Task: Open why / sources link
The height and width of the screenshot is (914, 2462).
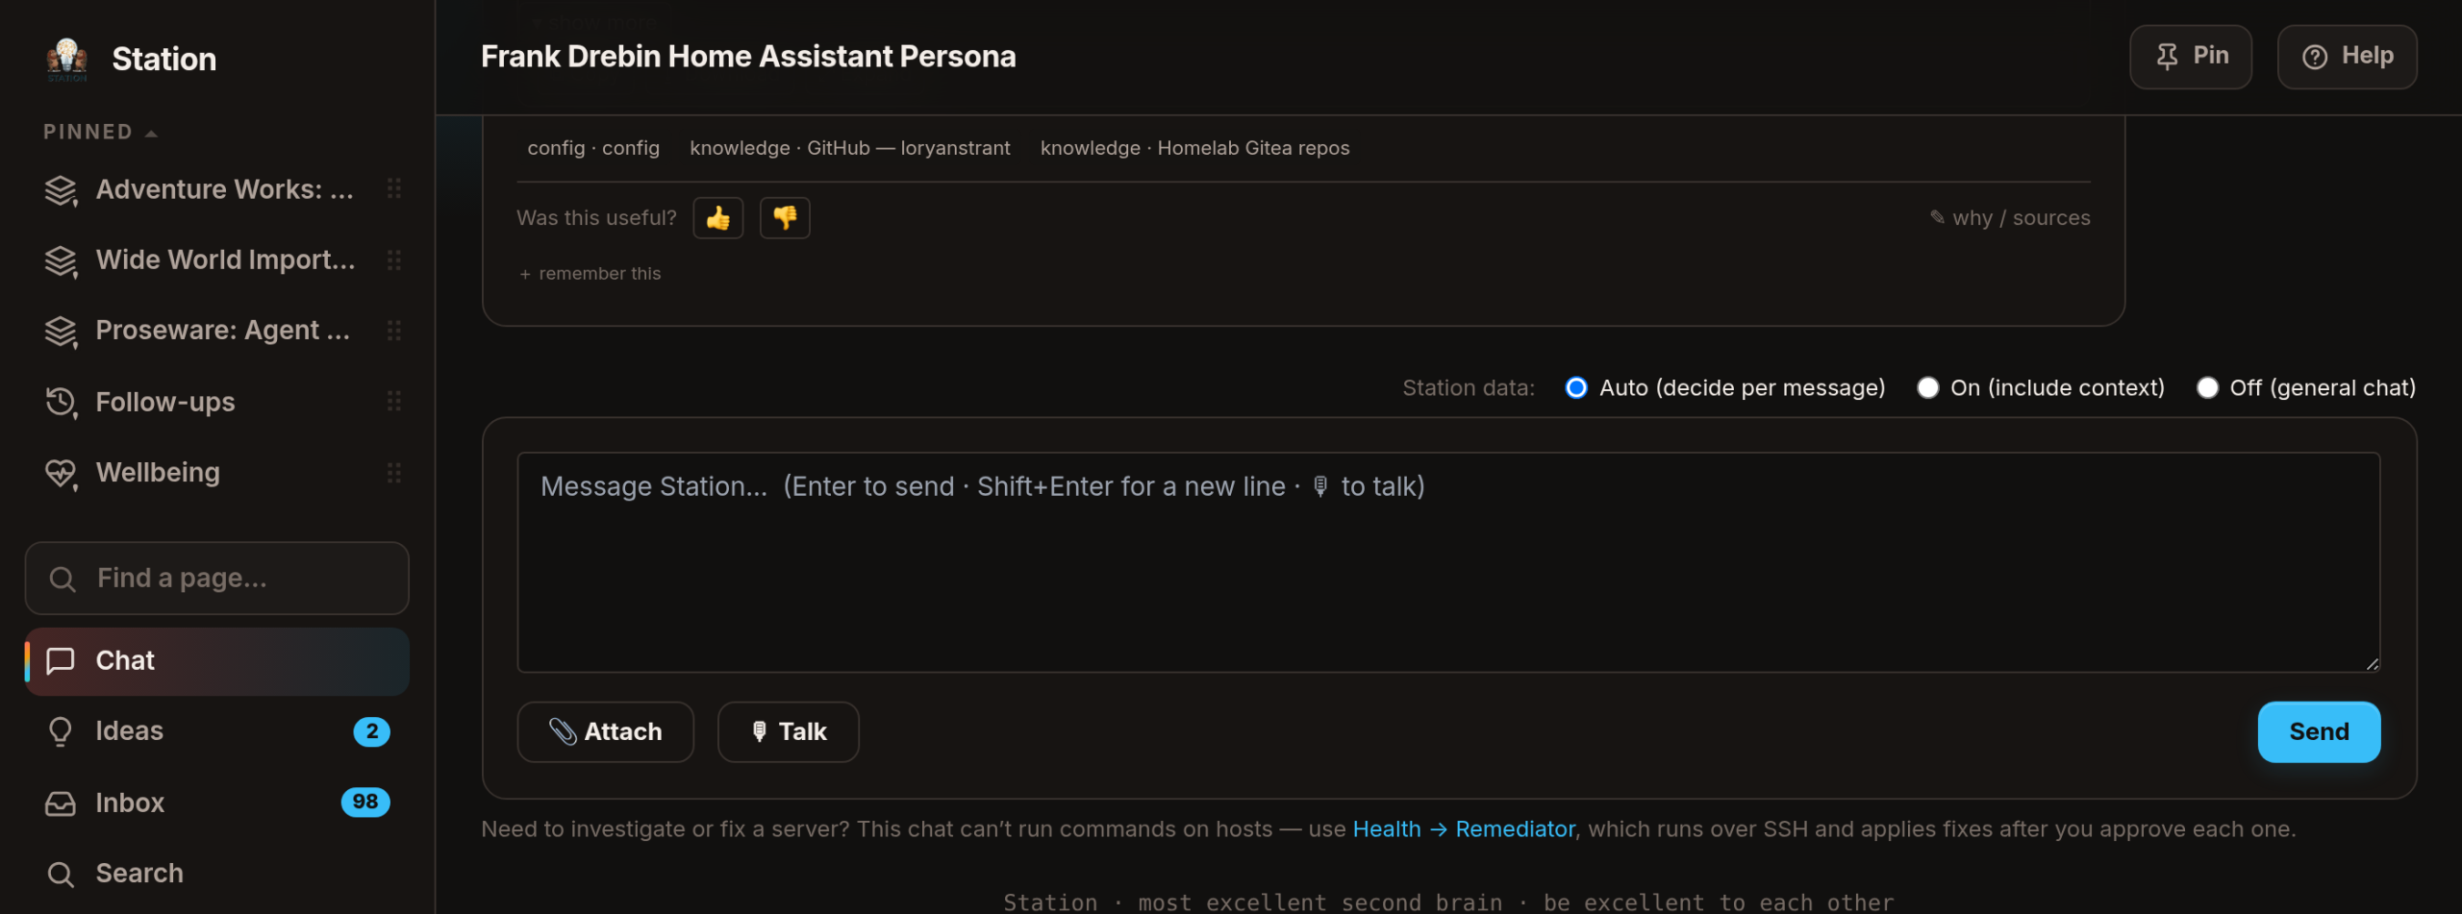Action: click(x=2010, y=218)
